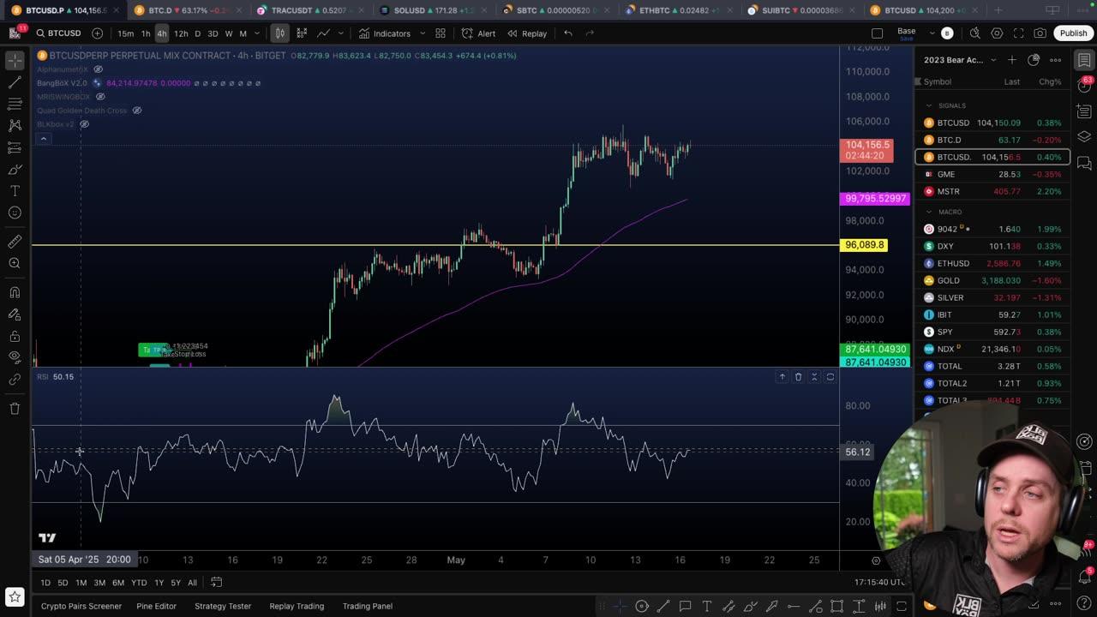The image size is (1097, 617).
Task: Expand the 2023 Bear watchlist name dropdown
Action: pos(993,60)
